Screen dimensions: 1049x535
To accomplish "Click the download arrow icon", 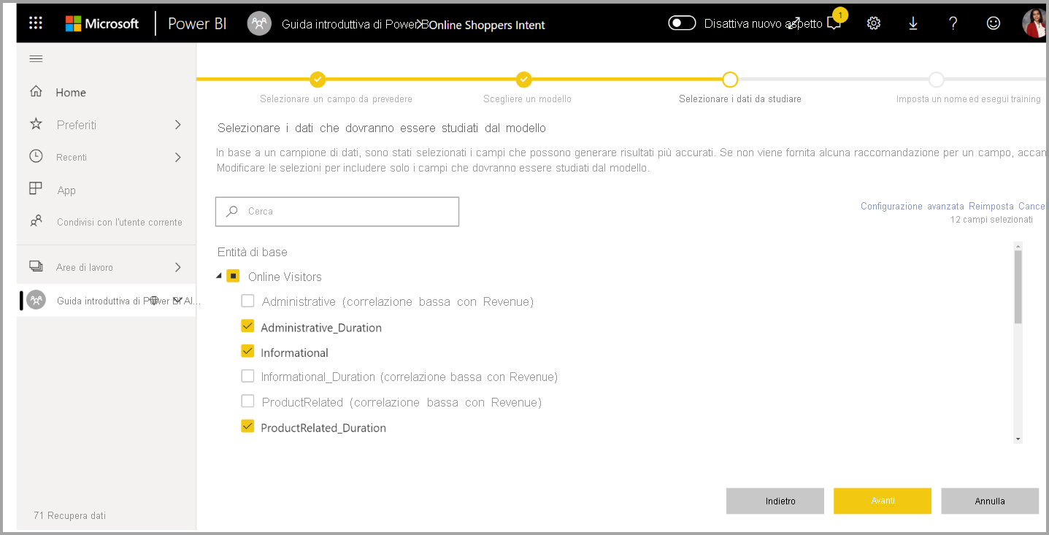I will pyautogui.click(x=912, y=23).
